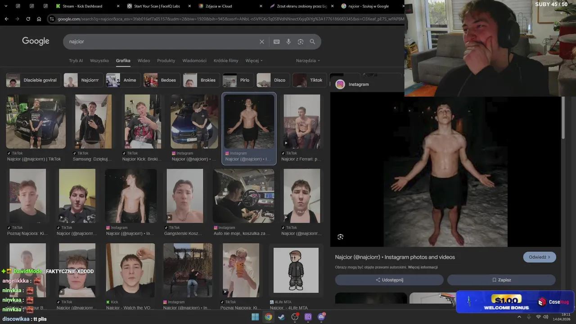Select the Wideo search tab
The height and width of the screenshot is (324, 576).
[144, 61]
